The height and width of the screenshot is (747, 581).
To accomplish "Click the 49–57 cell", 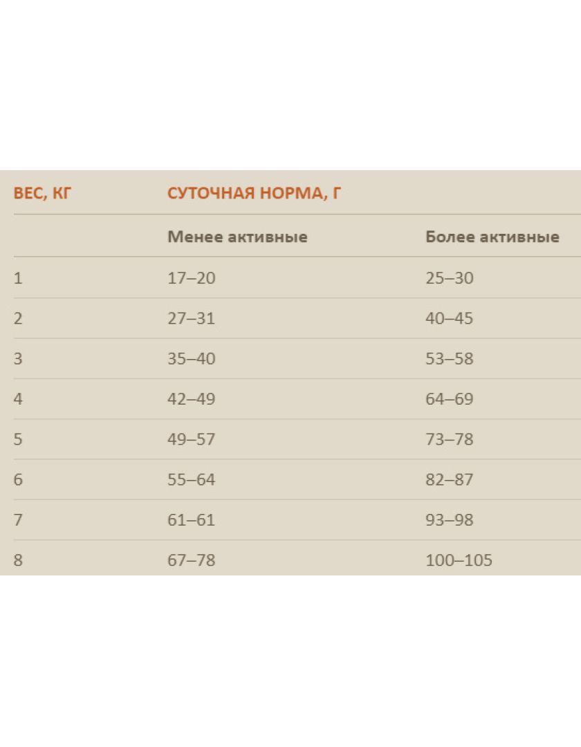I will tap(191, 439).
